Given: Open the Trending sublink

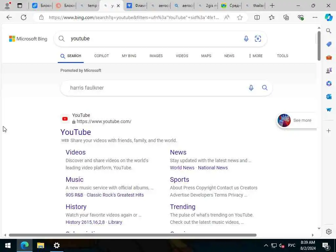Looking at the screenshot, I should tap(182, 207).
